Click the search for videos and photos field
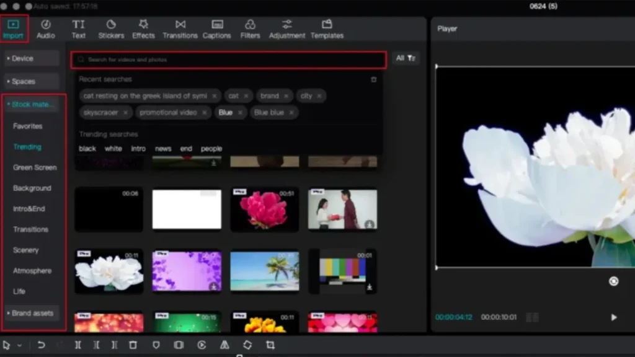635x357 pixels. click(x=229, y=59)
